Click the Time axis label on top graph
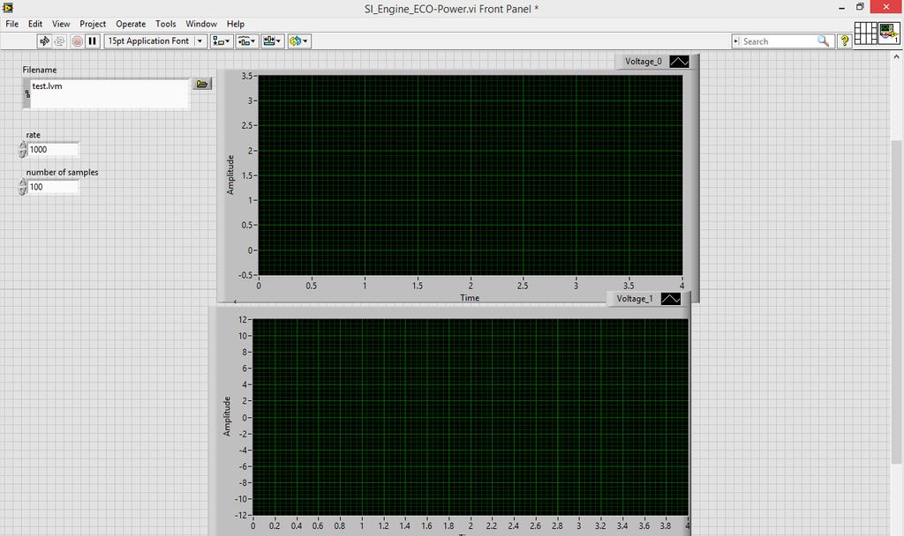 tap(470, 298)
